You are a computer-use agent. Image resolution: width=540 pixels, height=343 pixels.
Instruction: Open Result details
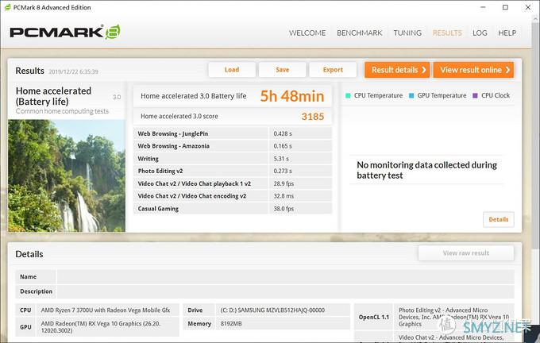[397, 70]
